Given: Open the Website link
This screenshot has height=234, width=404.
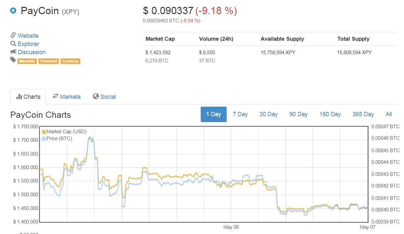Looking at the screenshot, I should click(x=28, y=36).
